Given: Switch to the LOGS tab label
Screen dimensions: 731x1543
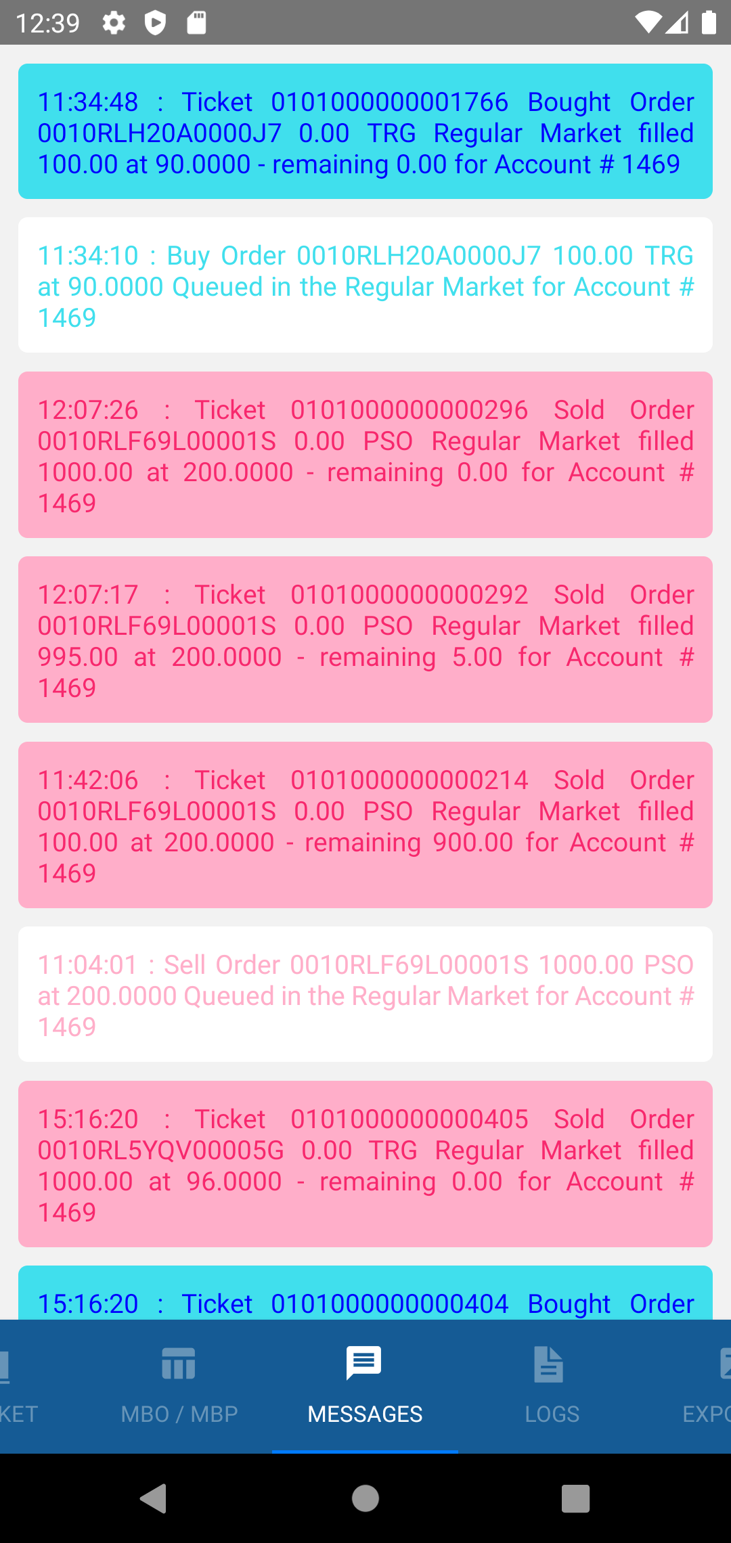Looking at the screenshot, I should pos(552,1414).
